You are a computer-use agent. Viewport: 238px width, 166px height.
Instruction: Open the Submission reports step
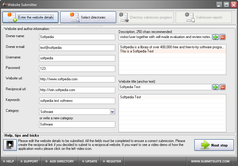pos(203,17)
